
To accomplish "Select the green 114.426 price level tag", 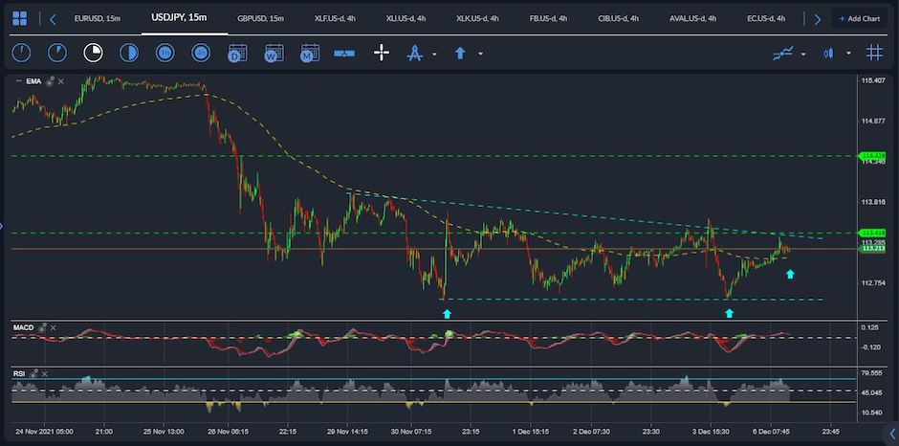I will (871, 156).
